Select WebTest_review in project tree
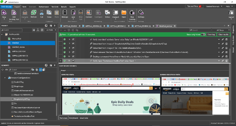Screen dimensions: 236x126 [x=18, y=47]
